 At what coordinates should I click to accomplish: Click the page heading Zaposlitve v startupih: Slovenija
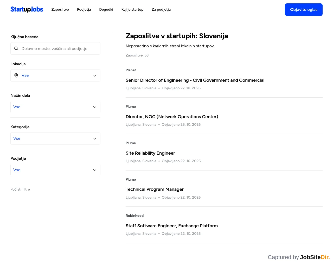pos(177,36)
